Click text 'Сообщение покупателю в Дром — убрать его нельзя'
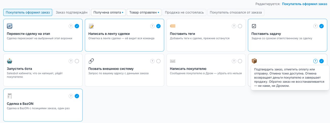330x123 pixels. pyautogui.click(x=206, y=74)
